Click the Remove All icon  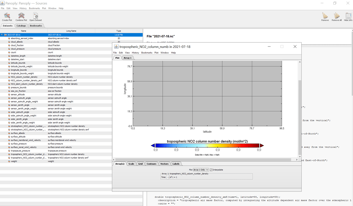click(336, 16)
